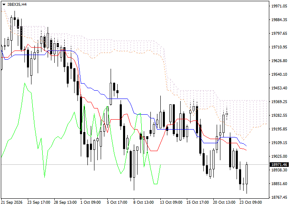Screen dimensions: 290x207
Task: Select the current price label 18971.46
Action: click(x=279, y=164)
